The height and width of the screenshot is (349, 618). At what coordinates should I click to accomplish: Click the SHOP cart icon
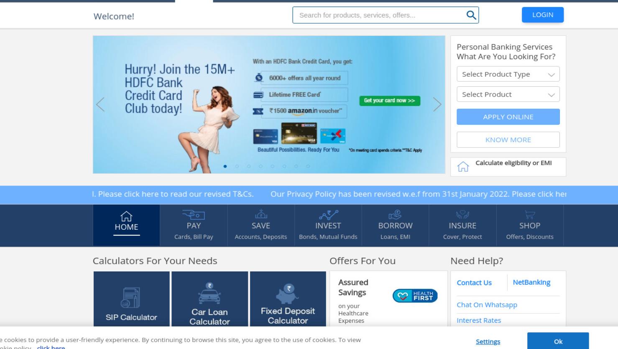(530, 215)
